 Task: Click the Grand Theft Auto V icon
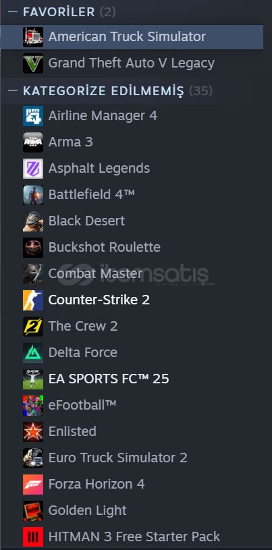[x=33, y=63]
